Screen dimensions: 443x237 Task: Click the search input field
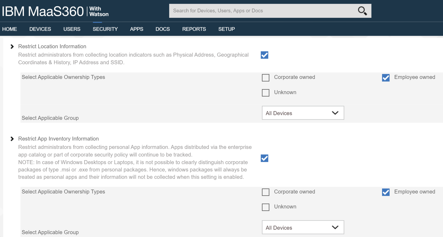pyautogui.click(x=263, y=11)
